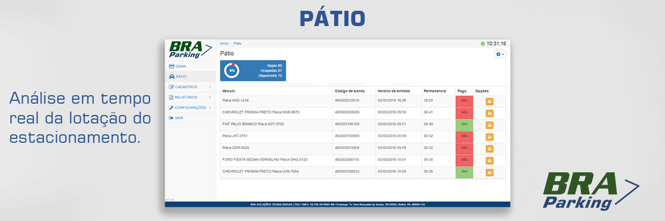This screenshot has height=221, width=665.
Task: Expand the CONFIGURAÇÕES chevron
Action: [210, 107]
